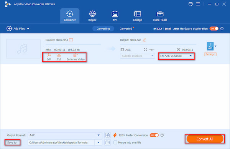Expand the Save to path dropdown arrow

[99, 142]
